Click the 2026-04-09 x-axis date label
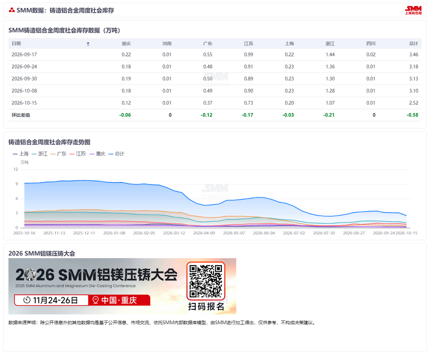This screenshot has height=355, width=430. click(204, 233)
